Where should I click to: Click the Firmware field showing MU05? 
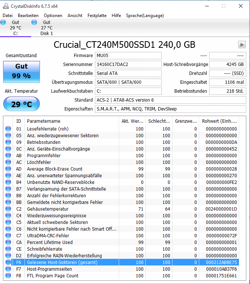point(128,56)
